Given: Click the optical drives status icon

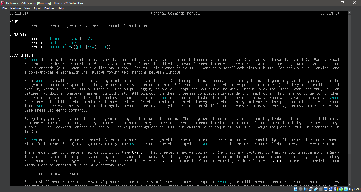Looking at the screenshot, I should (x=300, y=189).
